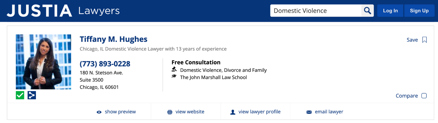Viewport: 438px width, 123px height.
Task: Open the Log In page
Action: 390,11
